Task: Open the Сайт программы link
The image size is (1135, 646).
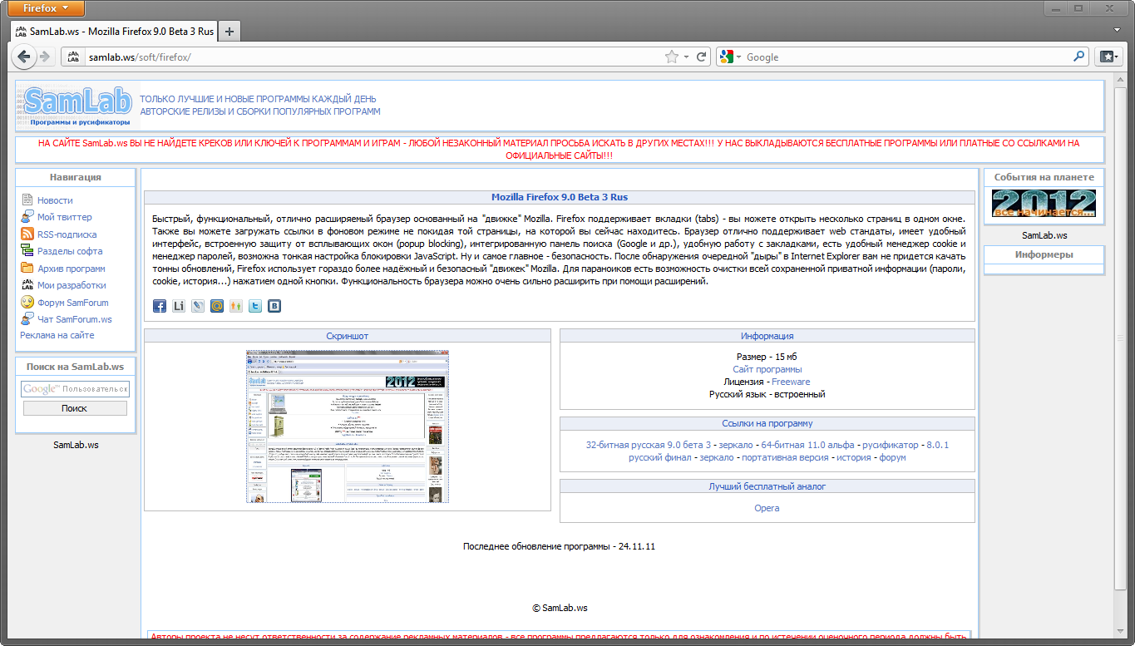Action: tap(767, 369)
